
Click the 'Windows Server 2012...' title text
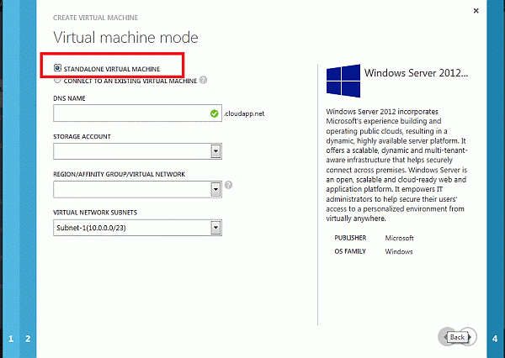click(x=416, y=73)
